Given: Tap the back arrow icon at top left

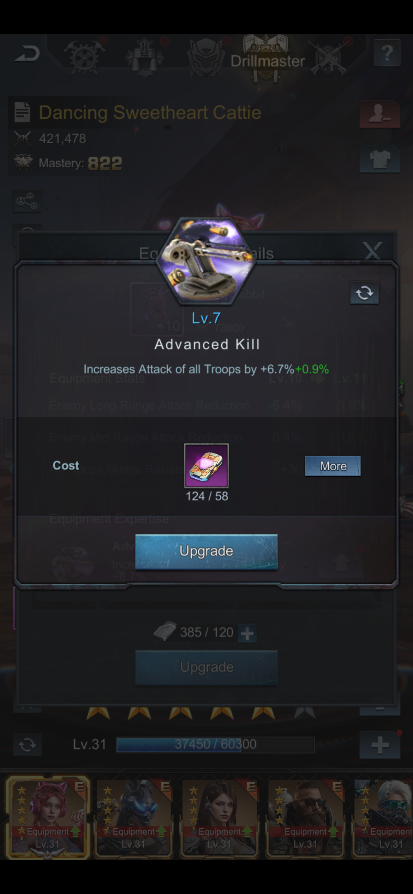Looking at the screenshot, I should [x=27, y=54].
